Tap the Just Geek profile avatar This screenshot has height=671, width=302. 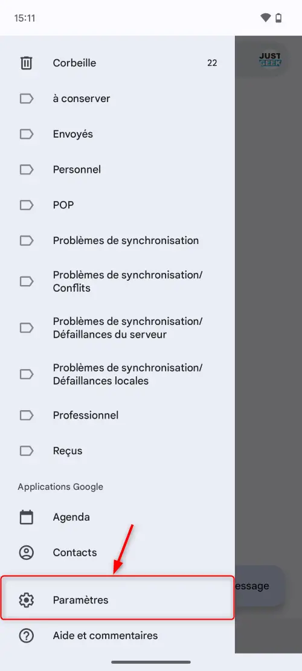270,59
